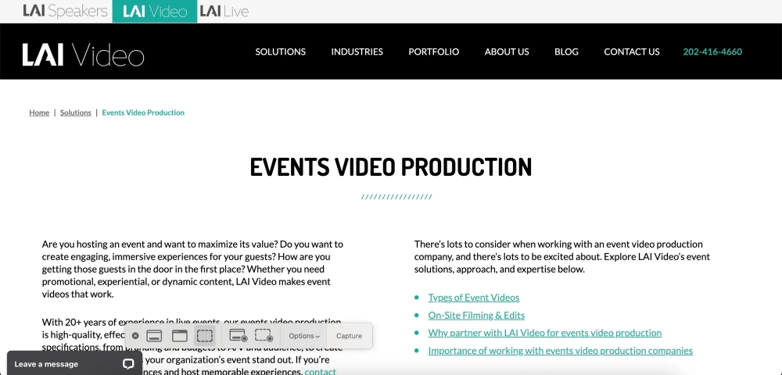782x375 pixels.
Task: Open Importance of working with events link
Action: 560,351
